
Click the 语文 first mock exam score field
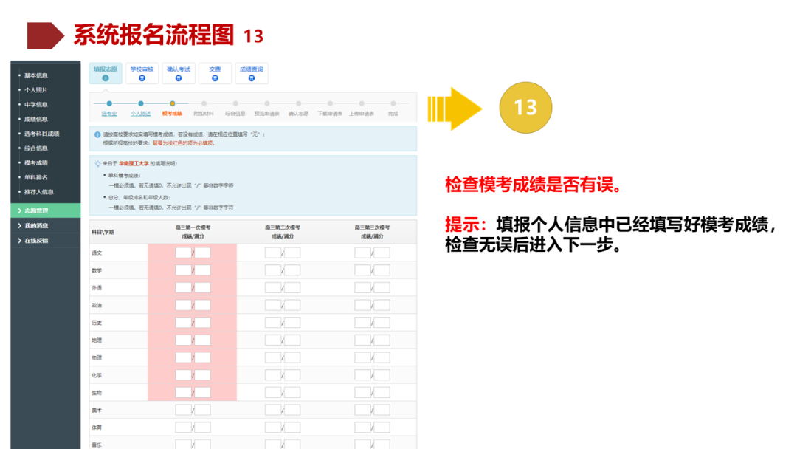(x=182, y=251)
